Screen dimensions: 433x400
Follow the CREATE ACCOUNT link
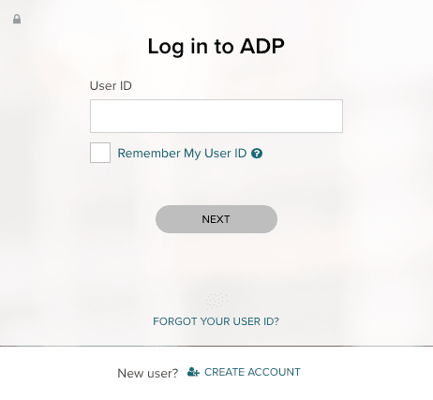pyautogui.click(x=252, y=372)
